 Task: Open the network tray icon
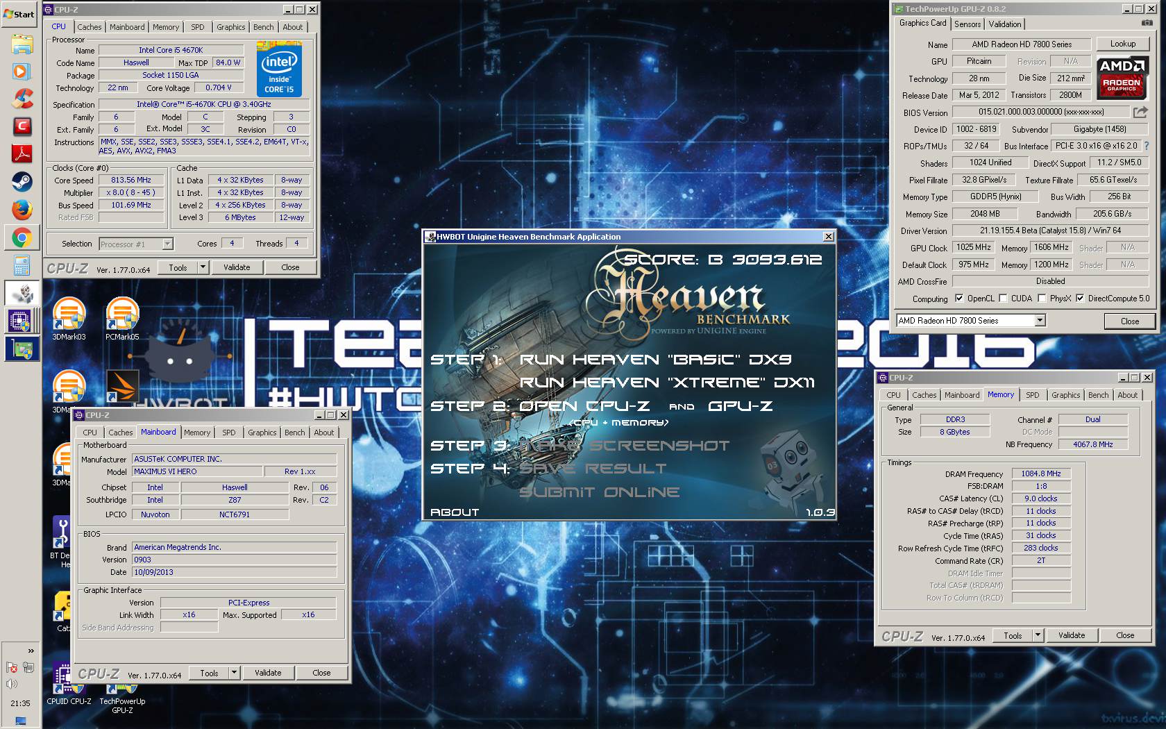pos(28,667)
